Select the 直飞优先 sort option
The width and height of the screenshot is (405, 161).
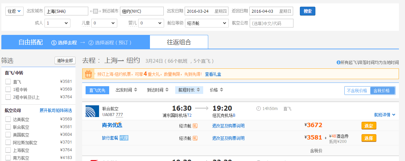97,90
